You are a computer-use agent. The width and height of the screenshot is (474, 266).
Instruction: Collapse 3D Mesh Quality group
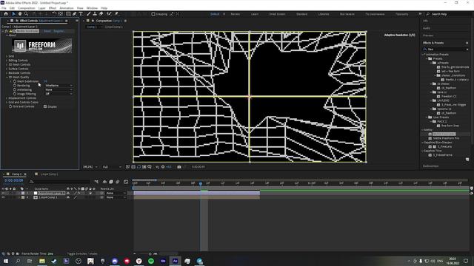coord(7,77)
